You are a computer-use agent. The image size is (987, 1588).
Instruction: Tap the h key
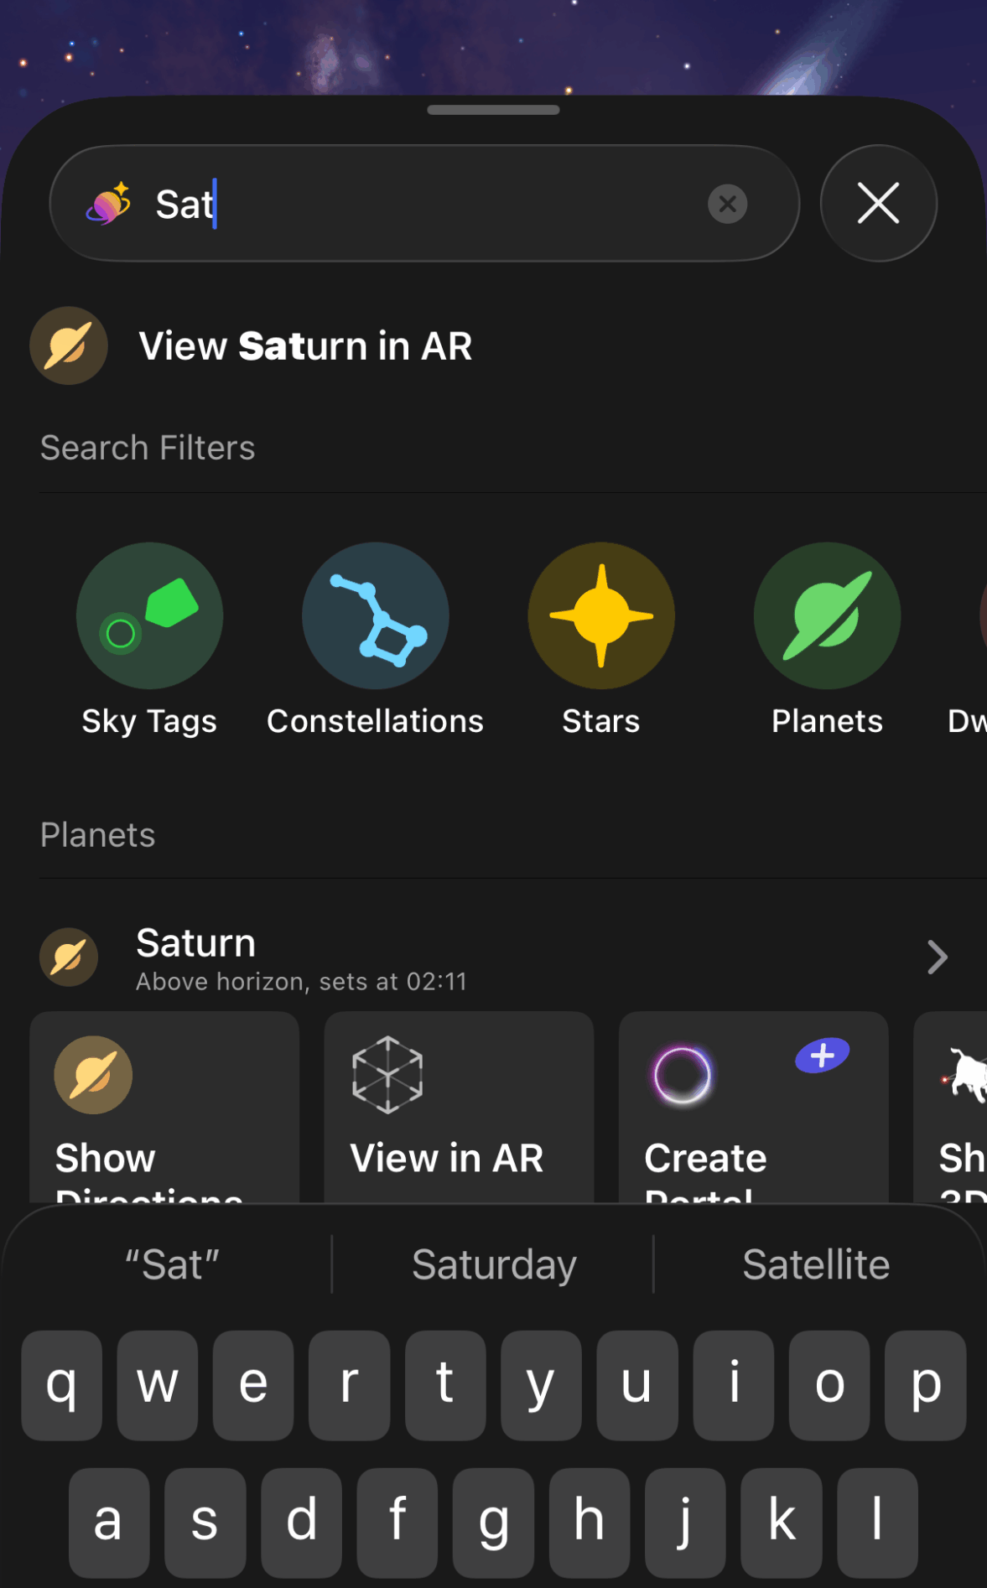pyautogui.click(x=590, y=1523)
